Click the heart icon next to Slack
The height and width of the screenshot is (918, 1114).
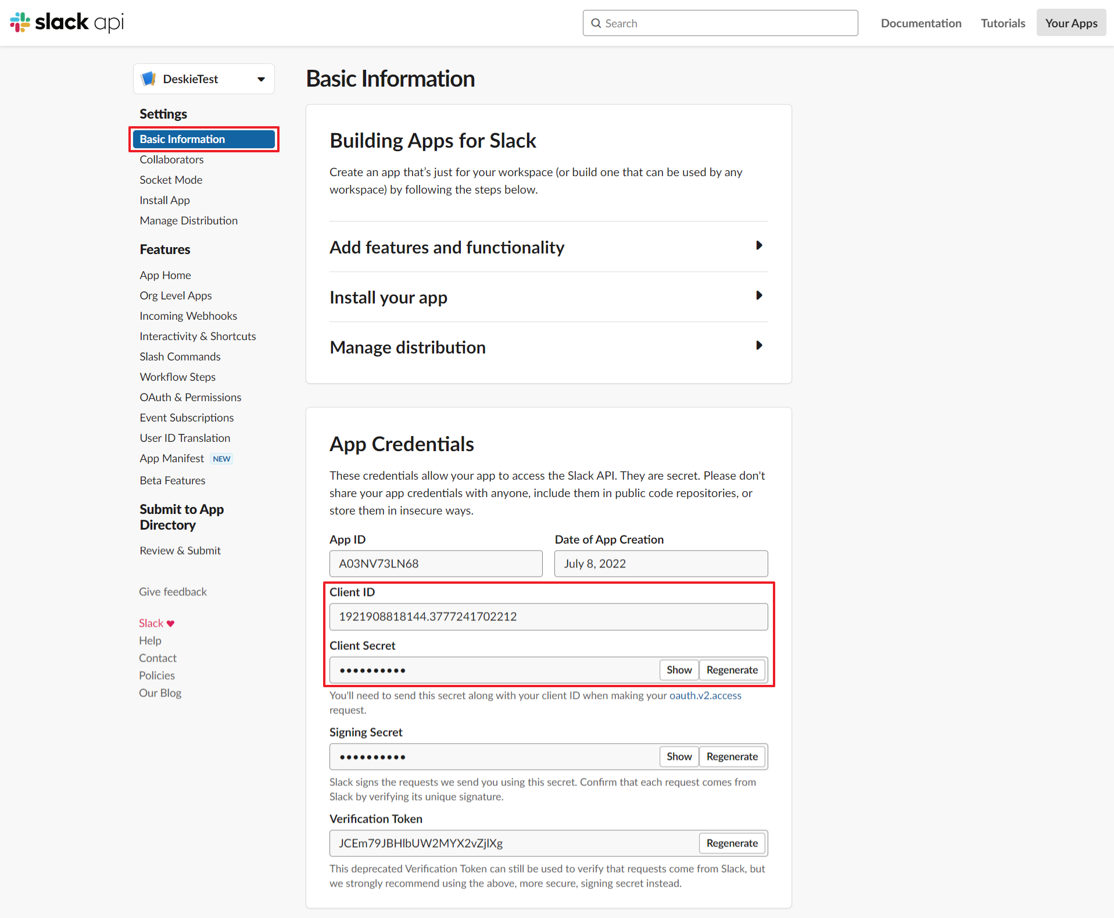click(170, 623)
